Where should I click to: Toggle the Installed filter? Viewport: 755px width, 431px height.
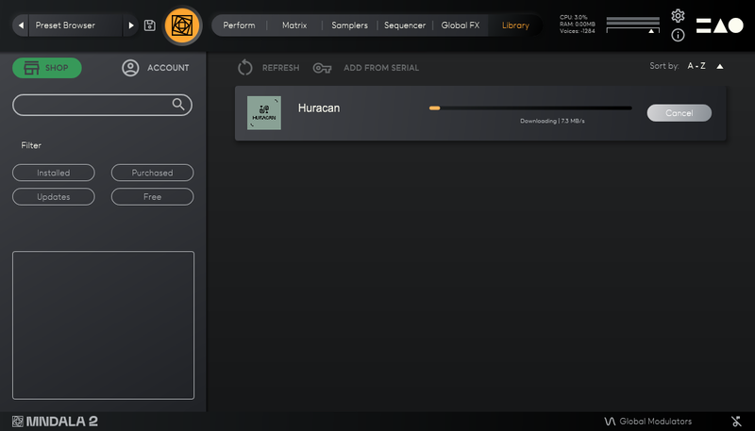pos(54,173)
